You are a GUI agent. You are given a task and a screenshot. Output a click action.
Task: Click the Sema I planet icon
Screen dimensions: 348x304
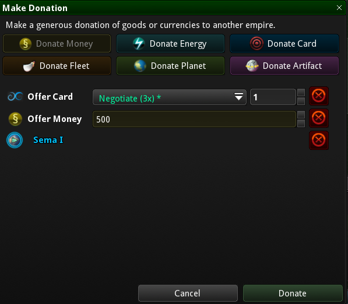pyautogui.click(x=15, y=140)
